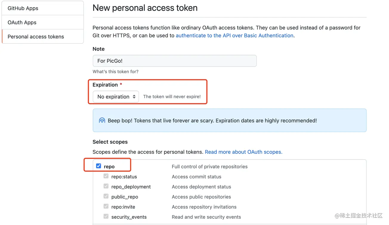Toggle the repo scope checkbox
The width and height of the screenshot is (389, 225).
click(x=98, y=166)
